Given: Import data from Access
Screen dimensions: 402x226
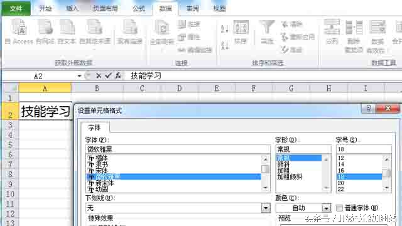Looking at the screenshot, I should coord(19,32).
